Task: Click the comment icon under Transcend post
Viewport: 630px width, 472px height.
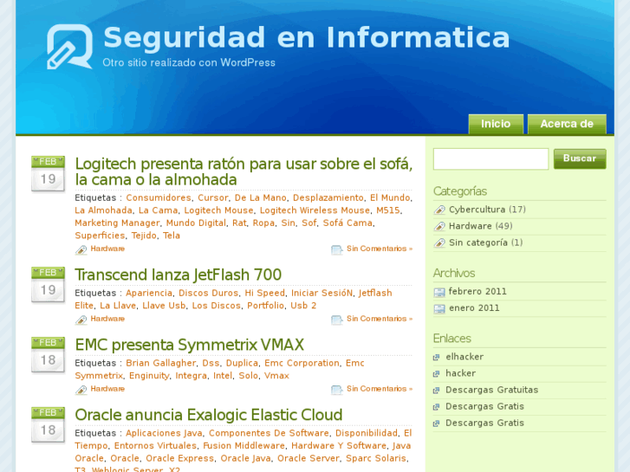Action: 337,320
